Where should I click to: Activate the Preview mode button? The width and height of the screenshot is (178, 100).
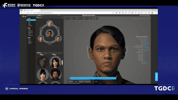(x=88, y=81)
